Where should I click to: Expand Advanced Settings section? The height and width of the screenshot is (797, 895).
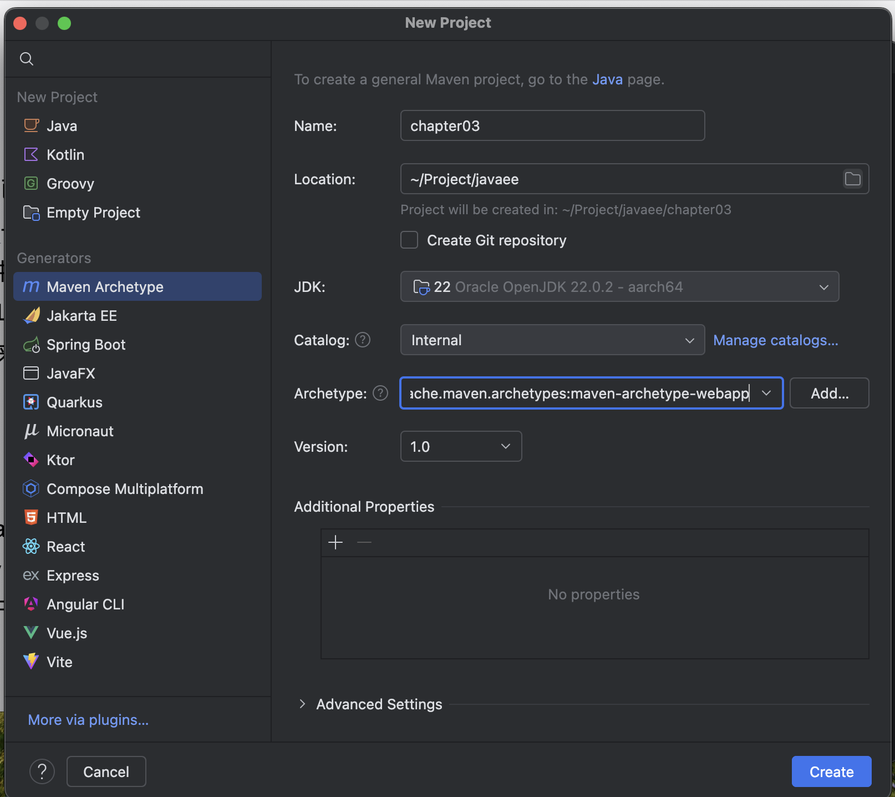point(302,704)
